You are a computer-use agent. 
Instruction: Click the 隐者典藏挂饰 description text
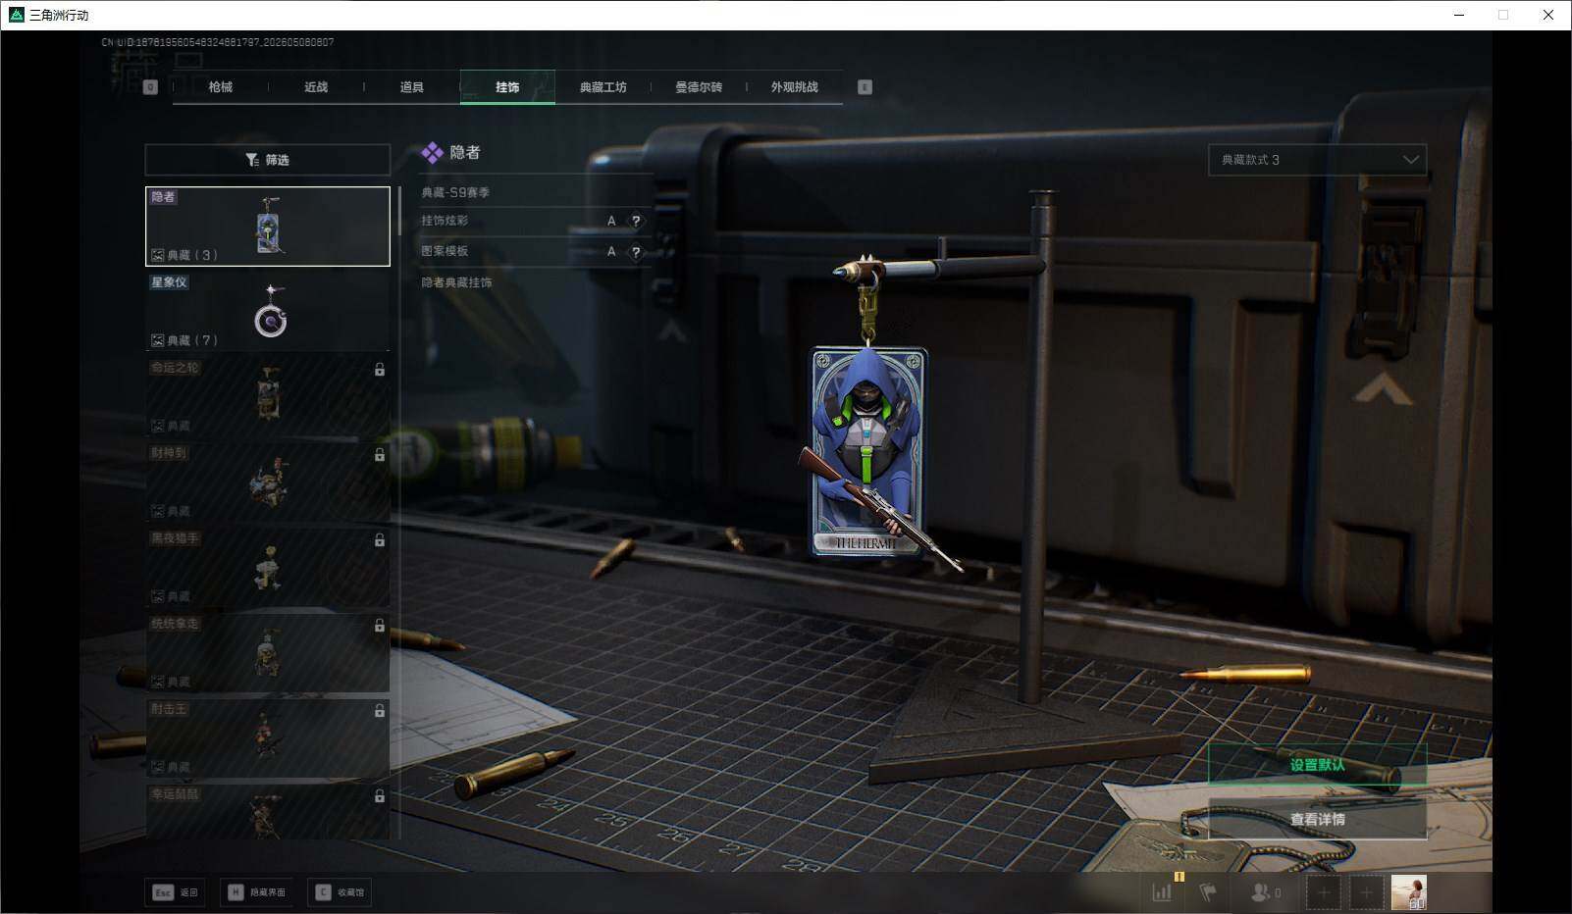tap(456, 282)
